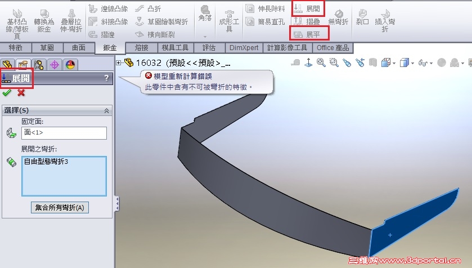
Task: Click the Unfold (展開) ribbon tool
Action: pos(308,9)
